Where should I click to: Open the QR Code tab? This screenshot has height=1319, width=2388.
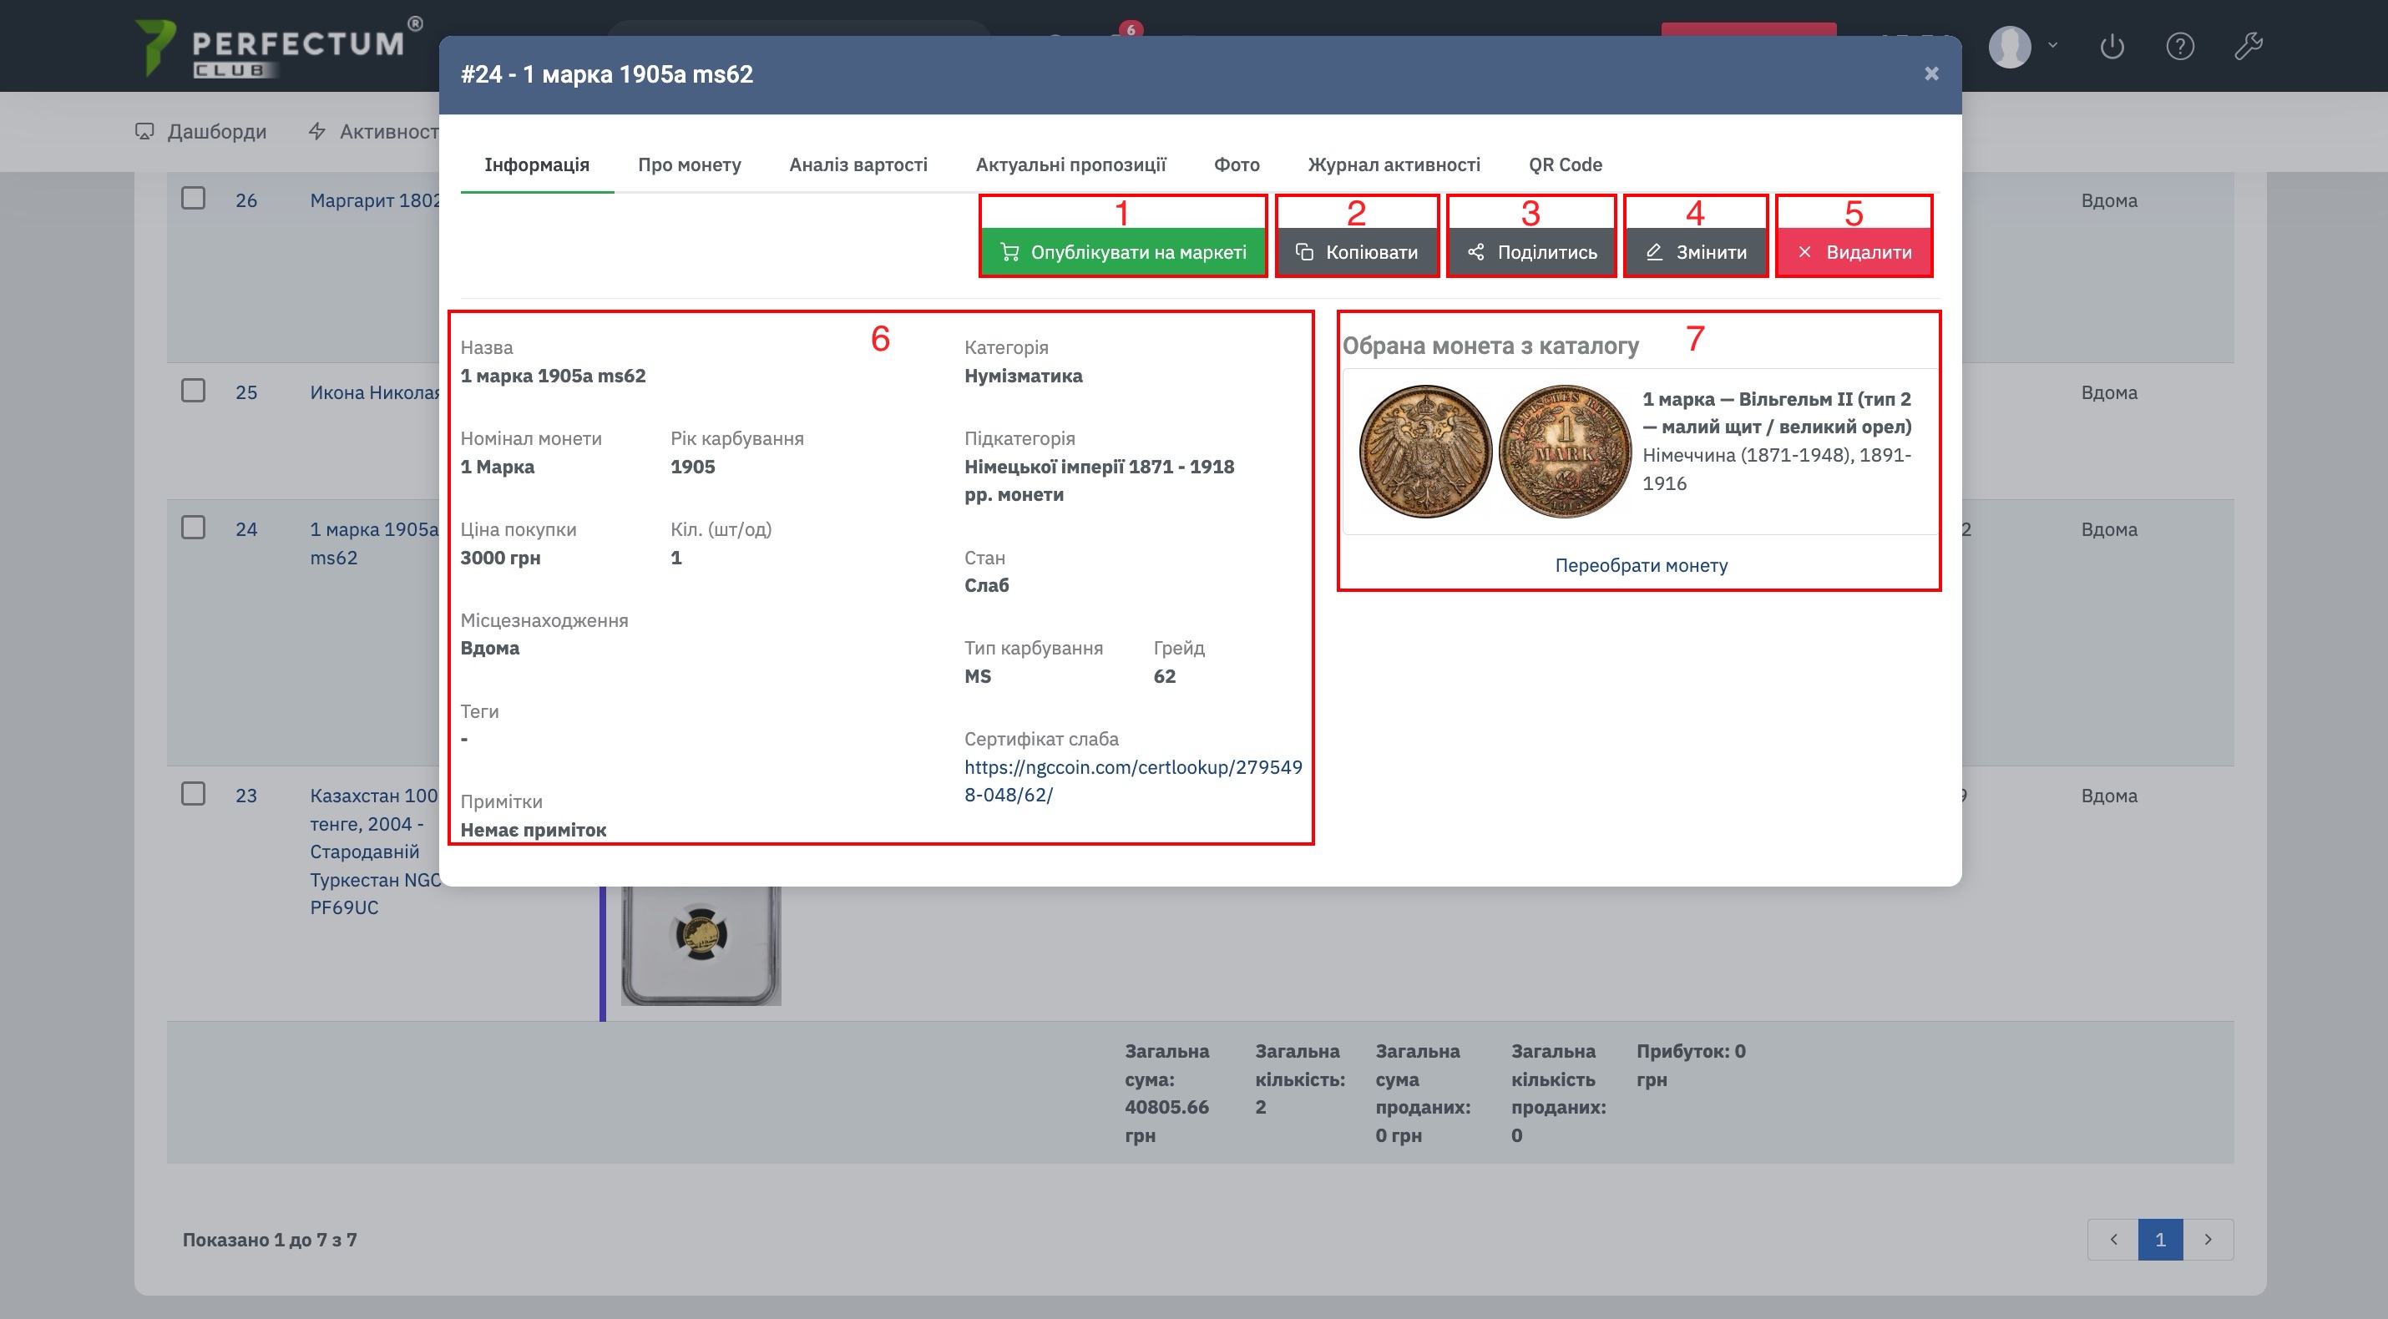[x=1565, y=165]
